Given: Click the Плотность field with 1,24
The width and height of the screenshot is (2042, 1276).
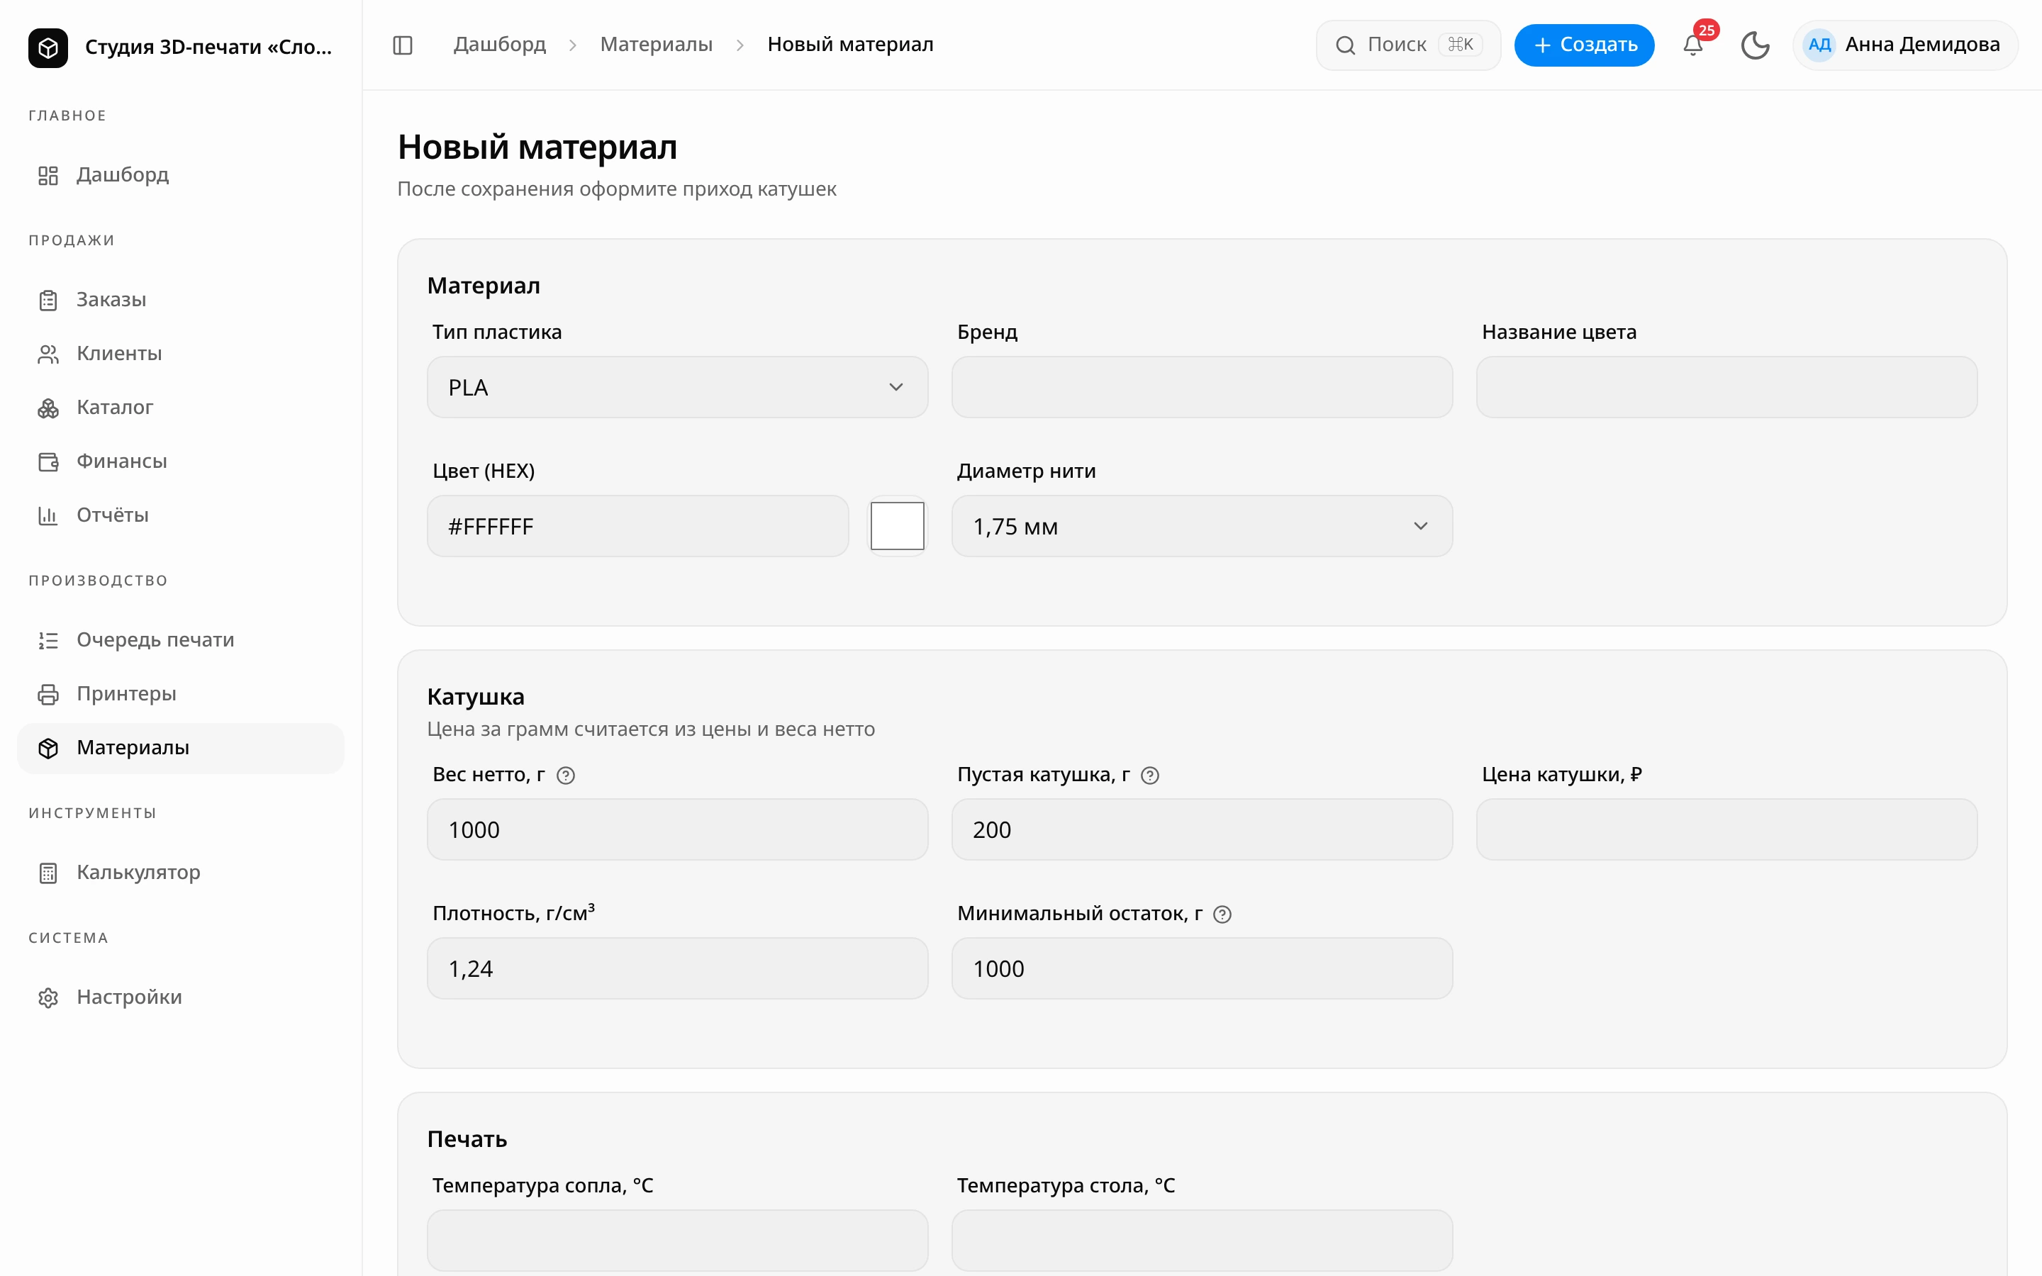Looking at the screenshot, I should point(678,968).
